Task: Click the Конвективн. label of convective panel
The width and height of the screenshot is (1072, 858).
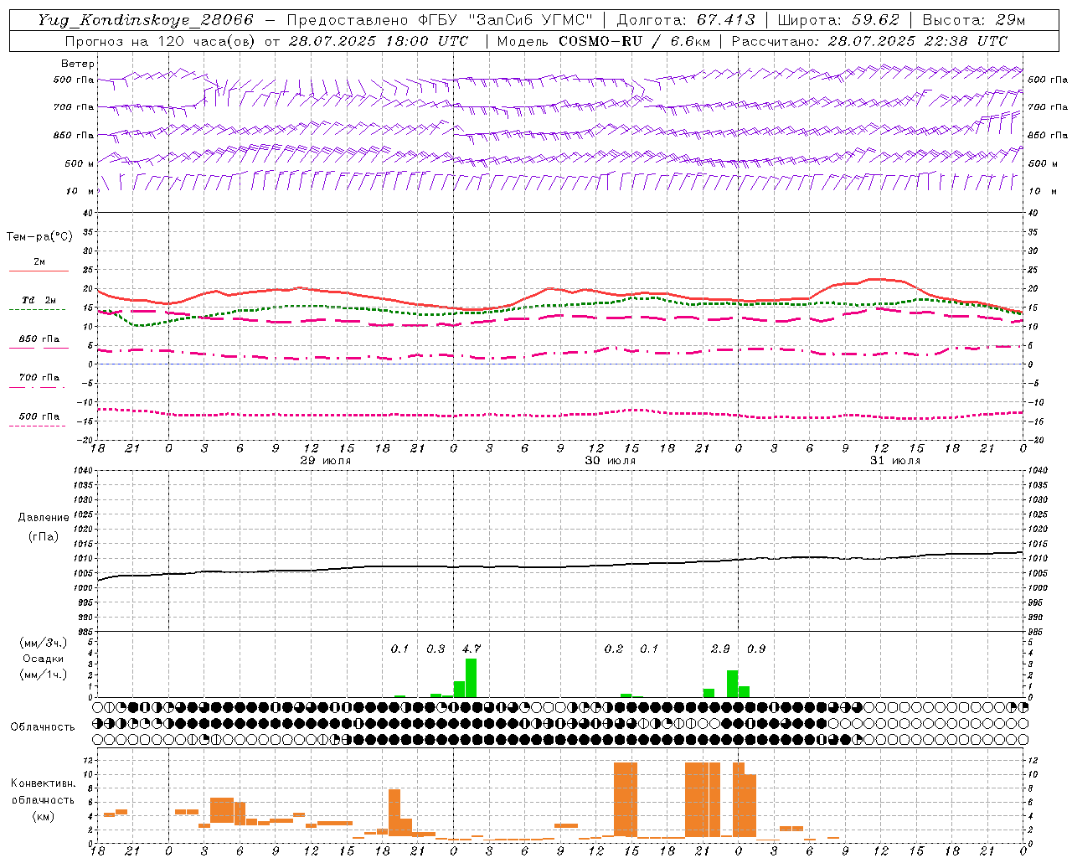Action: click(x=43, y=783)
